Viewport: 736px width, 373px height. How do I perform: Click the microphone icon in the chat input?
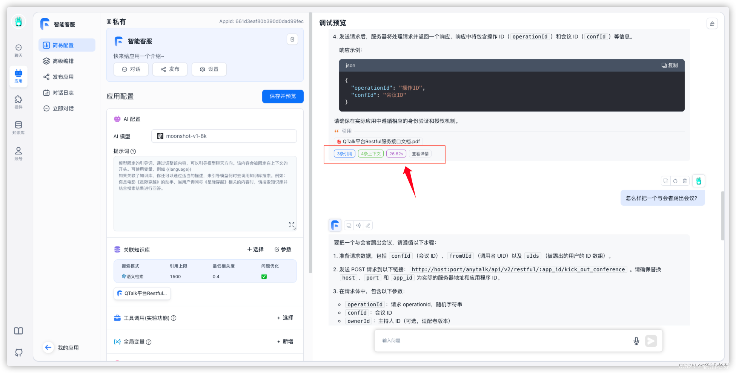pos(636,341)
